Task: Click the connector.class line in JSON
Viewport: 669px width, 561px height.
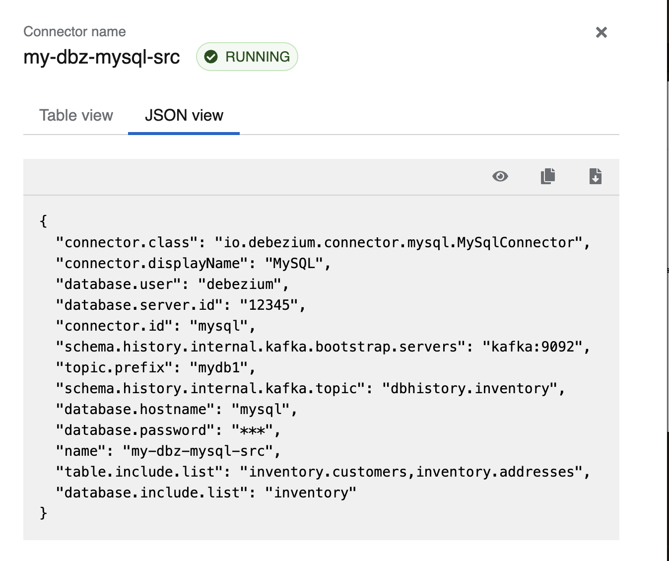Action: click(x=323, y=242)
